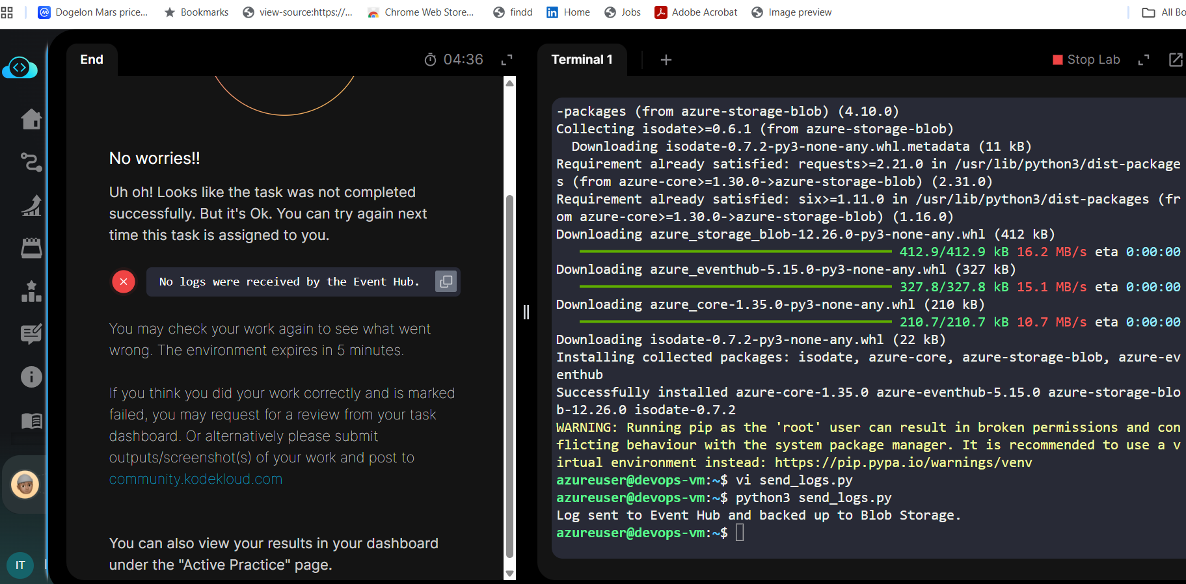Open the open-book documentation icon
1186x584 pixels.
(x=31, y=421)
